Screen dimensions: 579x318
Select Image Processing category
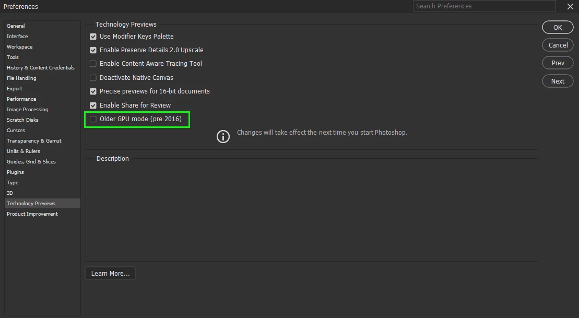(x=42, y=109)
